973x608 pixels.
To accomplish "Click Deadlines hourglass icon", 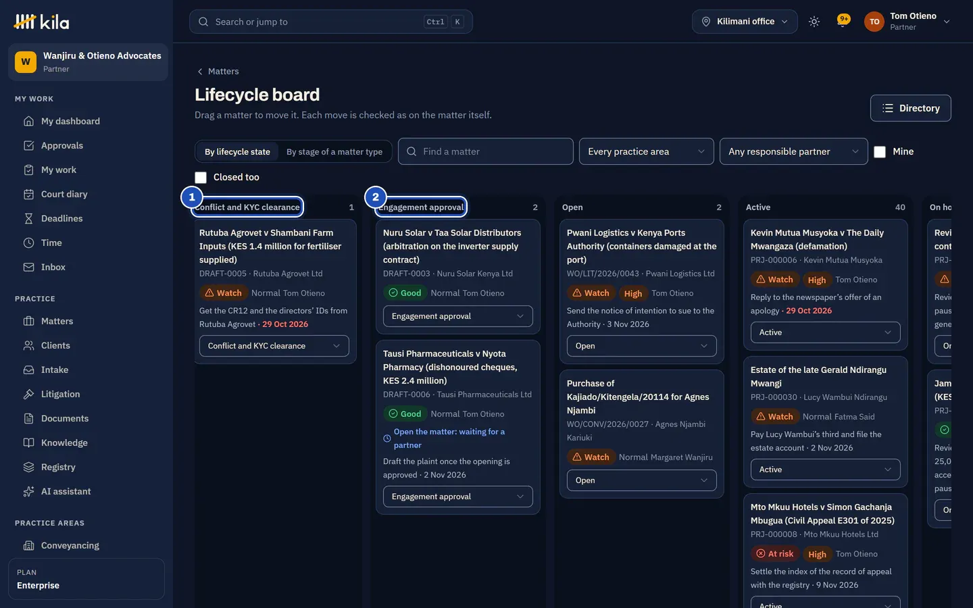I will [x=28, y=218].
